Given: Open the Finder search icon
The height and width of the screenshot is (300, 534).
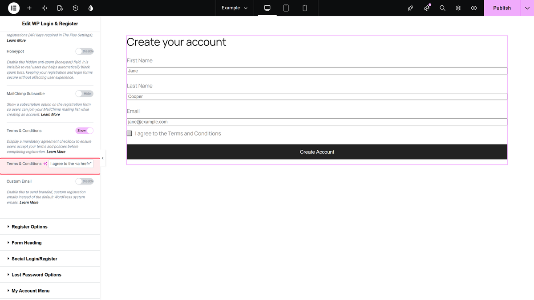Looking at the screenshot, I should [442, 8].
